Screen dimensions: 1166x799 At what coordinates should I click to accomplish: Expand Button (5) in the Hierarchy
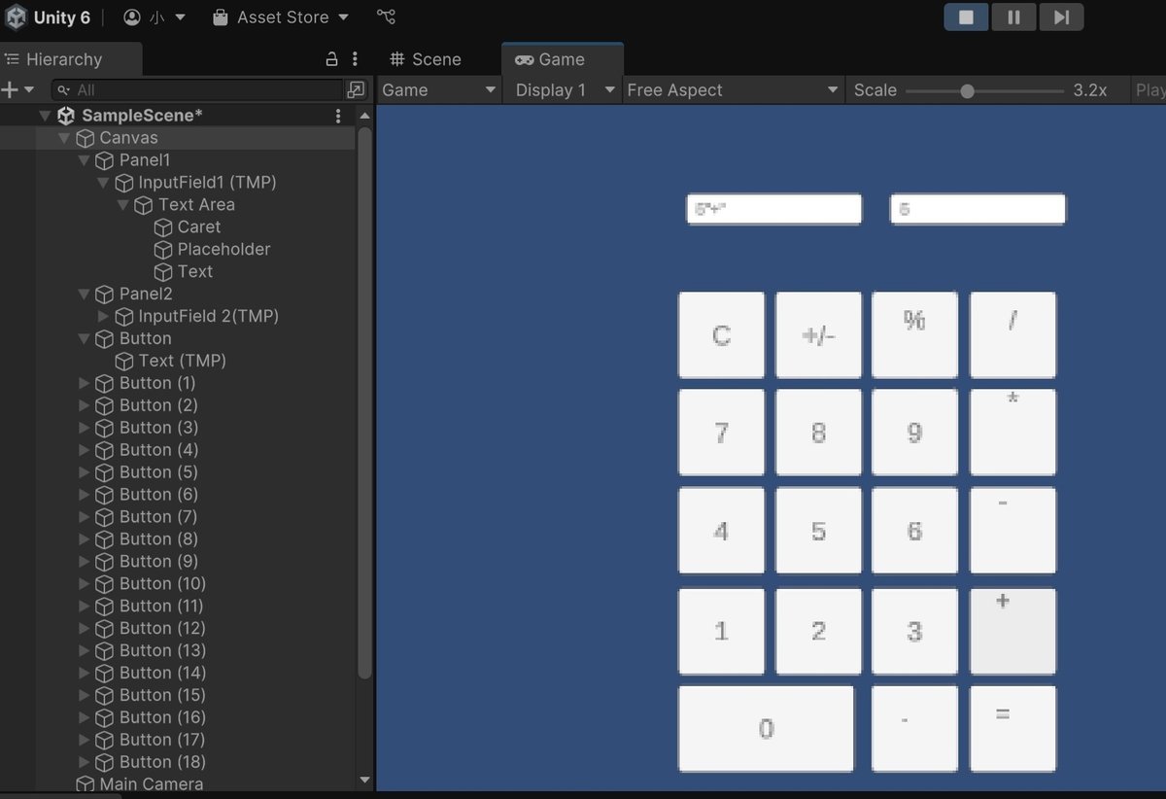click(x=83, y=472)
